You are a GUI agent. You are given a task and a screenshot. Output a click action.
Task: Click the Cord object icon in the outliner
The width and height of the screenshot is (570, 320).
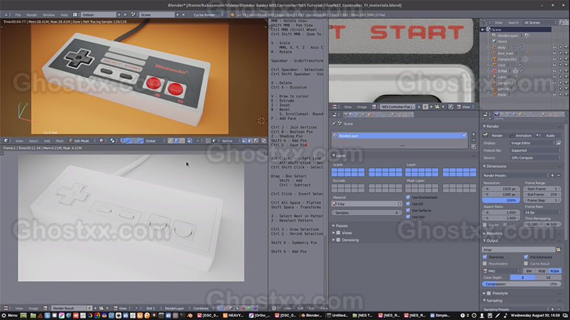pos(494,65)
